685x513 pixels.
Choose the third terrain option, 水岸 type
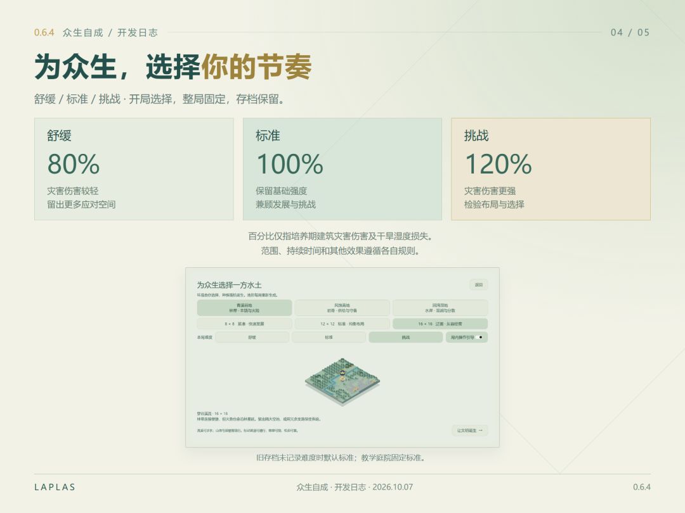[440, 308]
